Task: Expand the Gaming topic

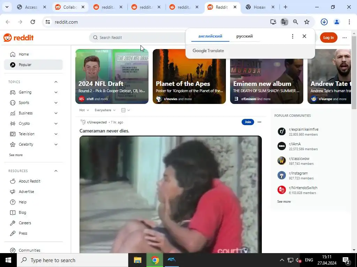Action: (x=56, y=92)
